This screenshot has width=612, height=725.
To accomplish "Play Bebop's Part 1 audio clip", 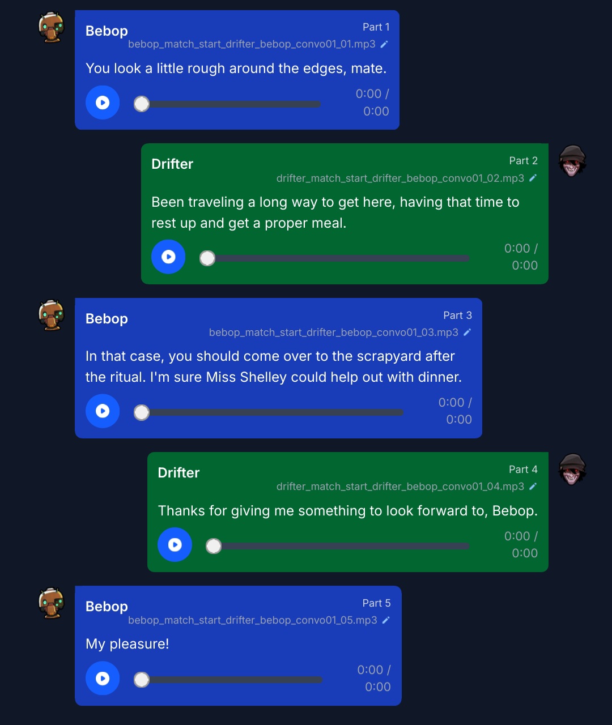I will (x=103, y=103).
